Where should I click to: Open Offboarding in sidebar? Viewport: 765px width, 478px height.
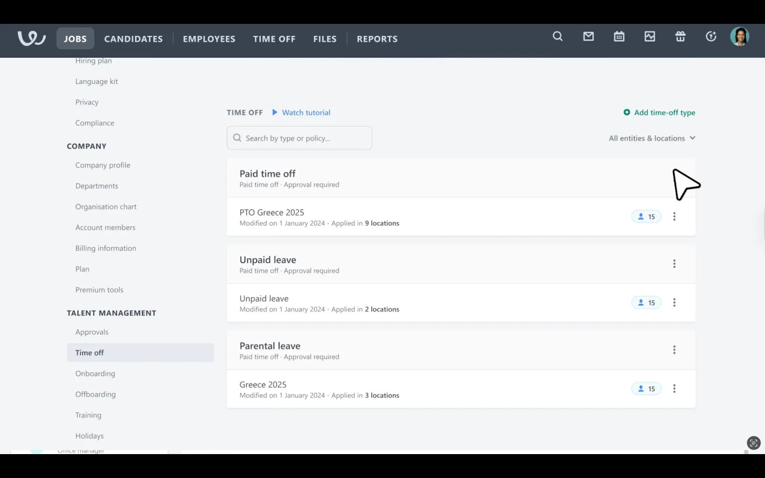(x=95, y=394)
